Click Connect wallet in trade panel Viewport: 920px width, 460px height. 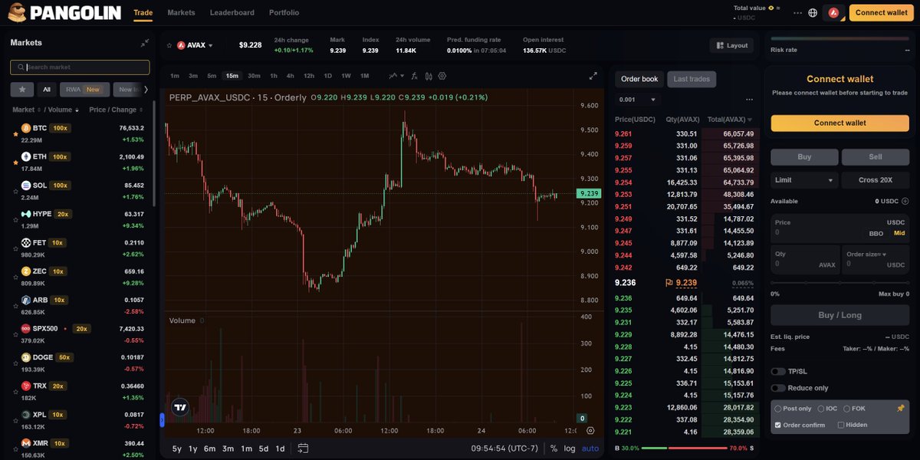click(839, 123)
